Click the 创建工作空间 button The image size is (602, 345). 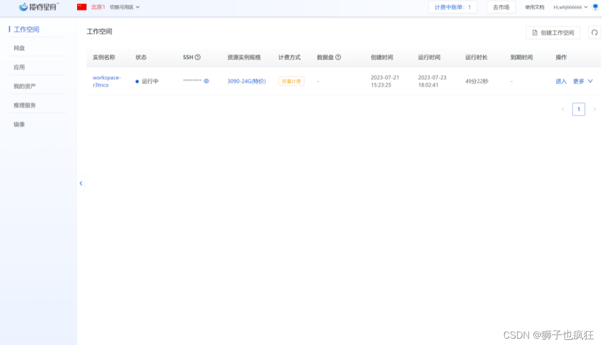[x=553, y=32]
